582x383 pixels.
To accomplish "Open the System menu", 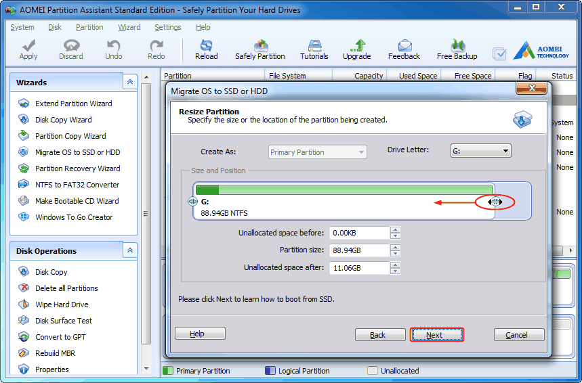I will point(22,28).
